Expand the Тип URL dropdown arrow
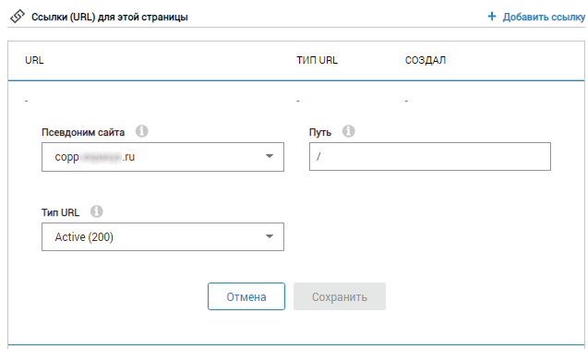Screen dimensions: 588x349 click(x=270, y=236)
